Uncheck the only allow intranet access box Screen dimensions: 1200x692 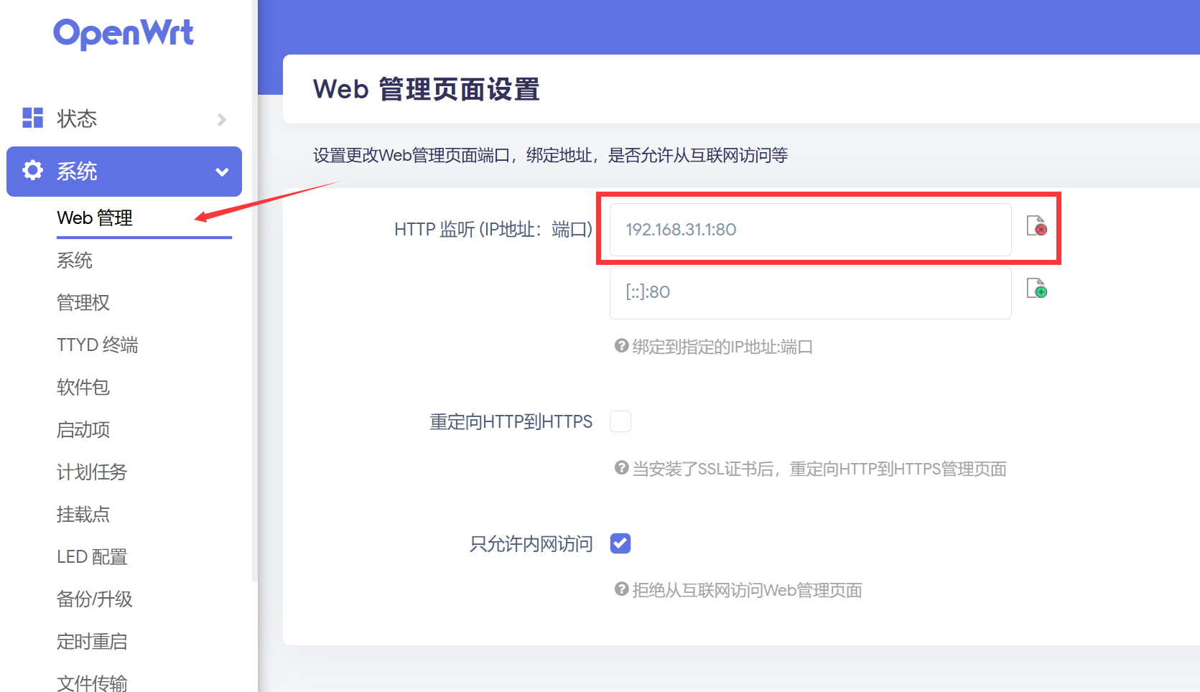[x=620, y=543]
